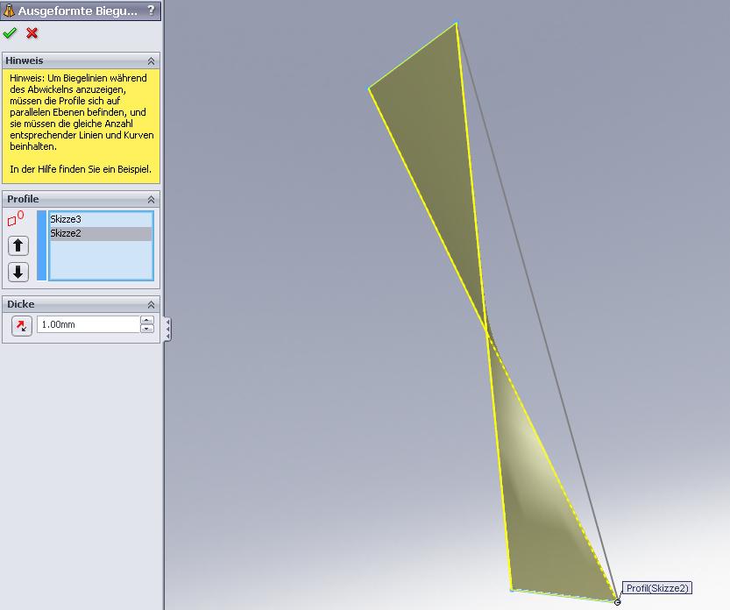This screenshot has height=610, width=730.
Task: Select Skizze2 in the profile list
Action: [x=101, y=233]
